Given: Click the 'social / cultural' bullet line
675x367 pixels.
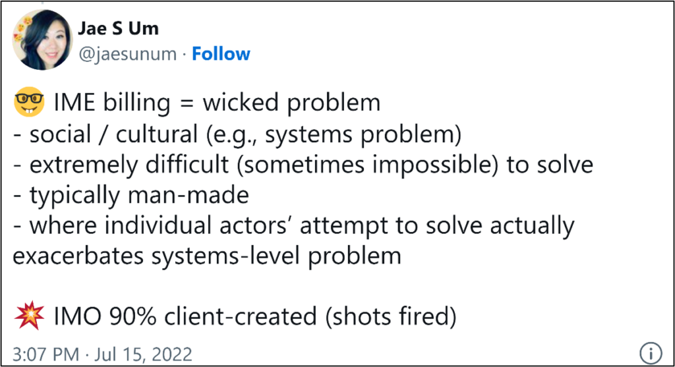Looking at the screenshot, I should 237,134.
